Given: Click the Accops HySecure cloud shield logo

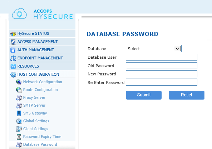Looking at the screenshot, I should (19, 14).
